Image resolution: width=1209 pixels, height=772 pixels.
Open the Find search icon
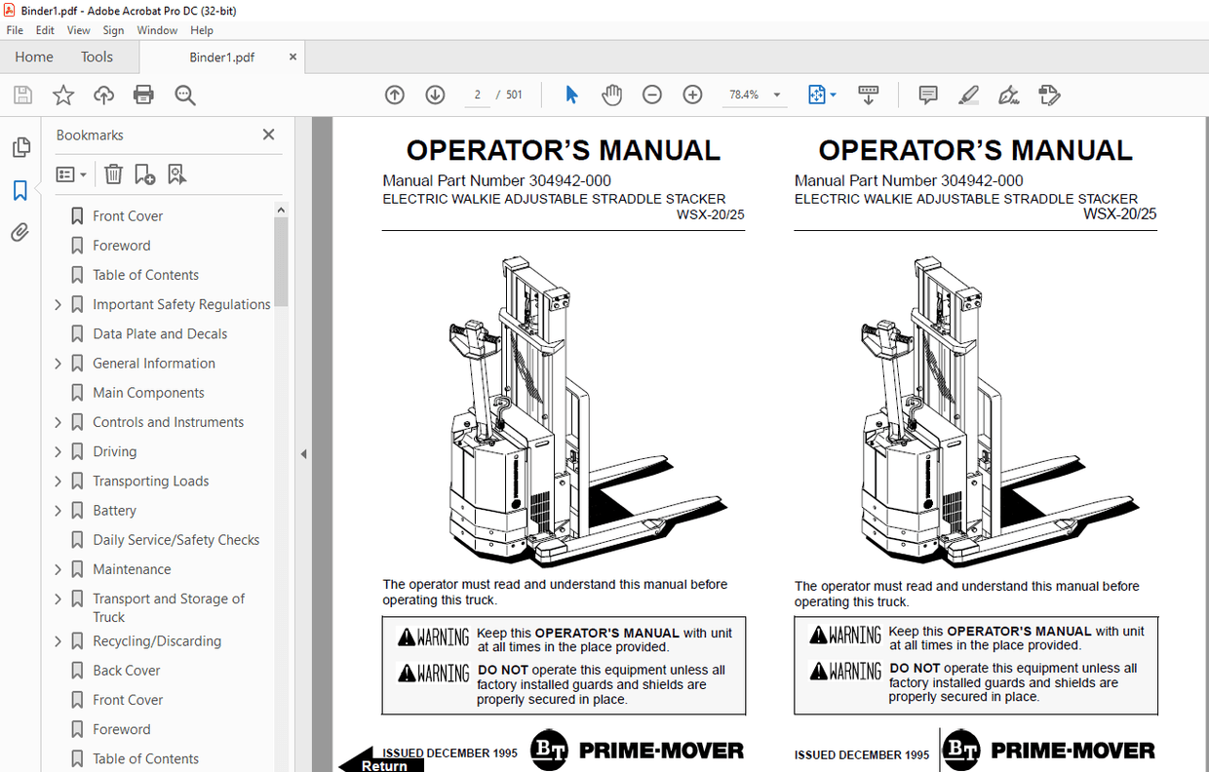coord(185,95)
